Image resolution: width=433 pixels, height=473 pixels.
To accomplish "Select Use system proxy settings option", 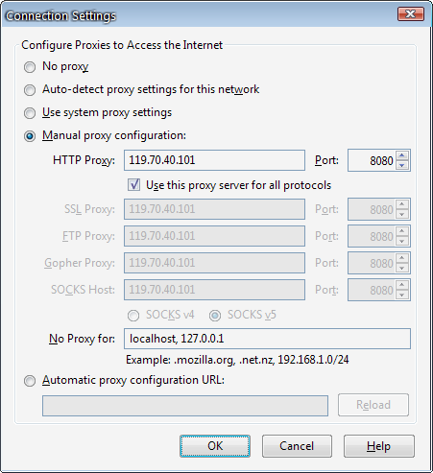I will (x=30, y=113).
